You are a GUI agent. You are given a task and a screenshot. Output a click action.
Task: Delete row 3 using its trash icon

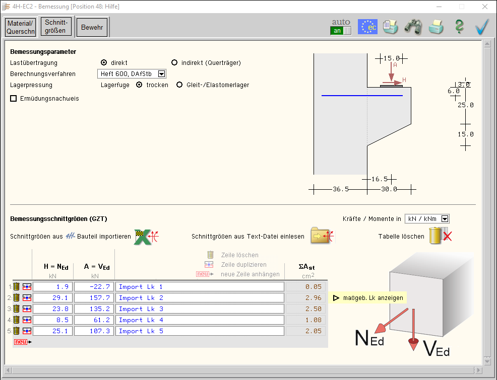(17, 309)
